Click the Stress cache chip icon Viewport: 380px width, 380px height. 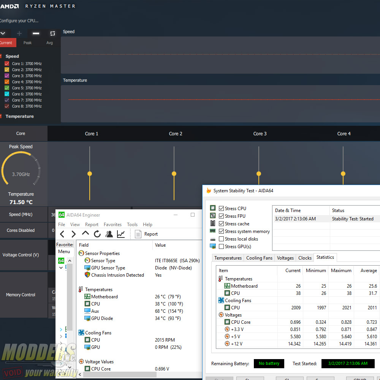point(212,223)
